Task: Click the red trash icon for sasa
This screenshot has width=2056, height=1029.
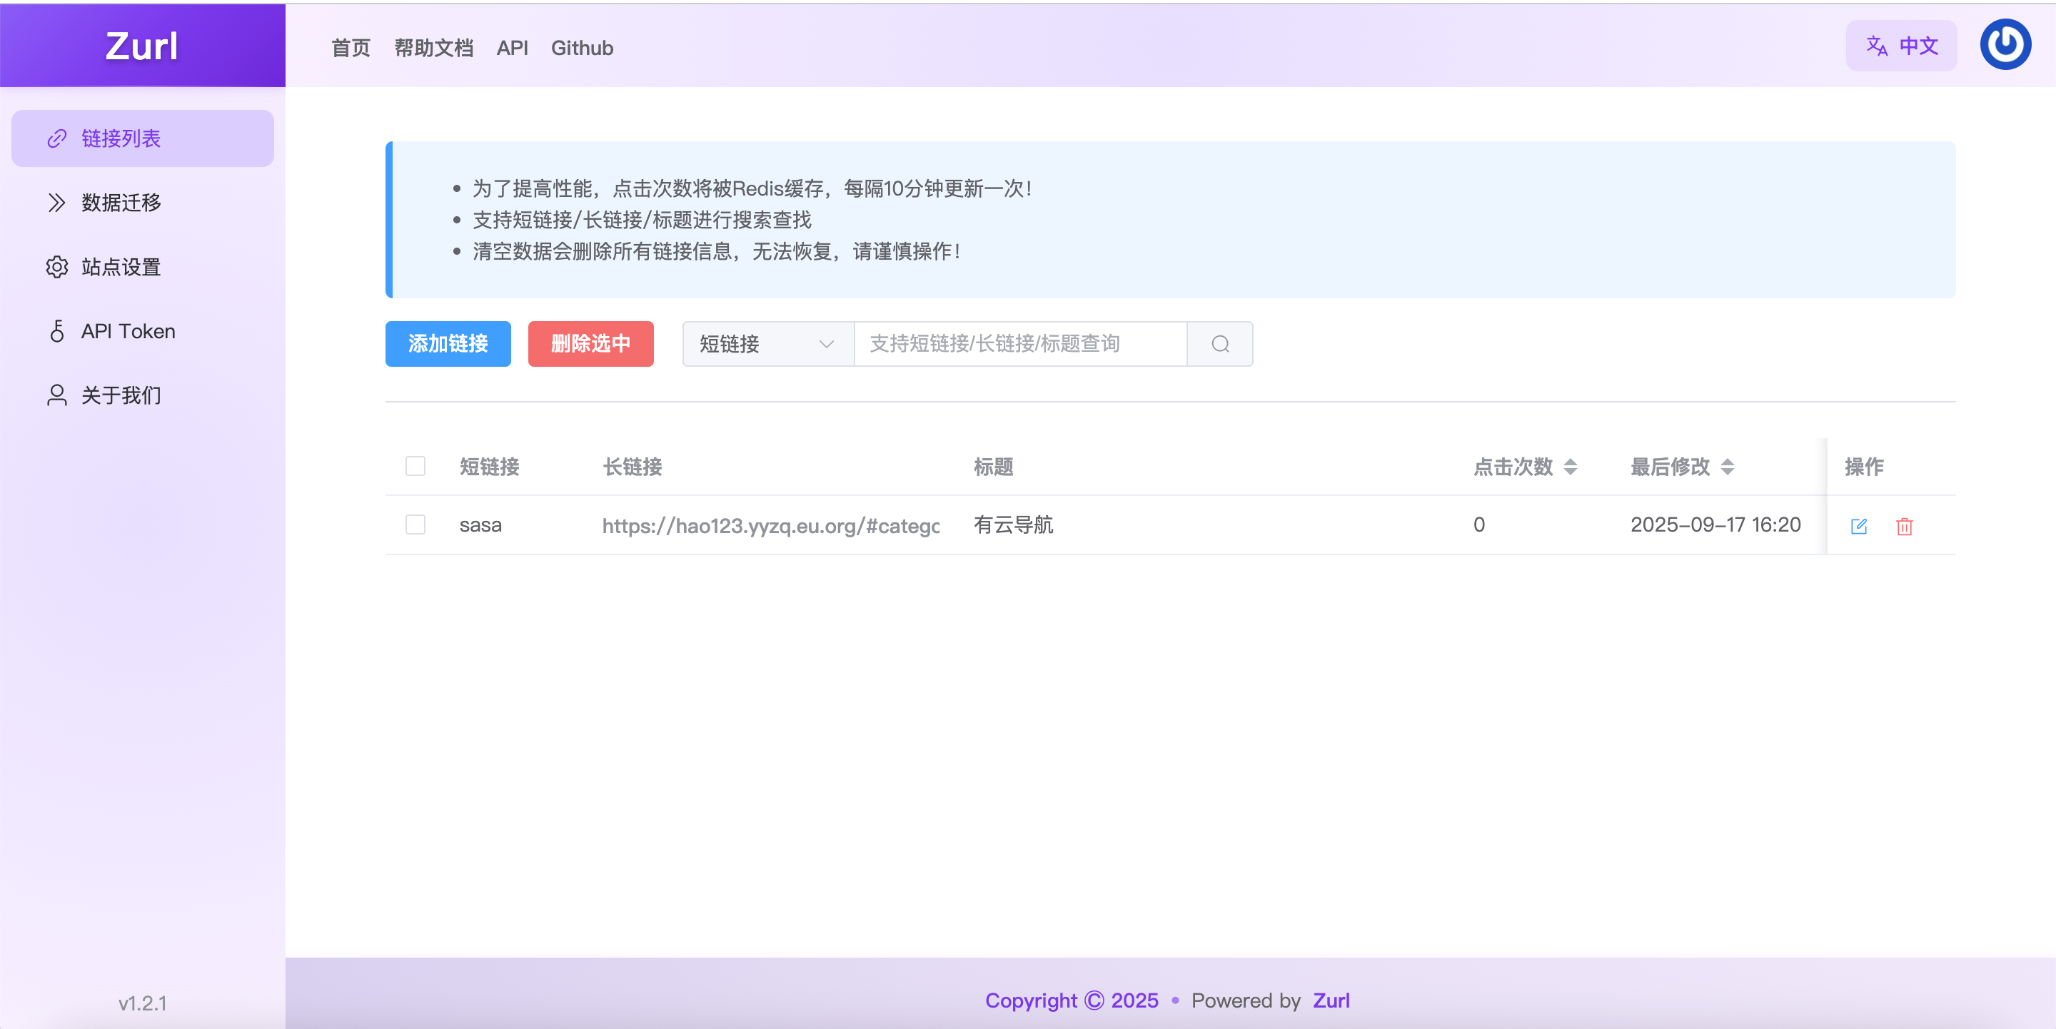Action: pyautogui.click(x=1905, y=526)
